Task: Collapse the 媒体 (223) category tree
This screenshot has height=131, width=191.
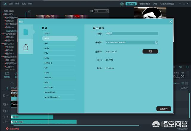Action: (x=2, y=14)
